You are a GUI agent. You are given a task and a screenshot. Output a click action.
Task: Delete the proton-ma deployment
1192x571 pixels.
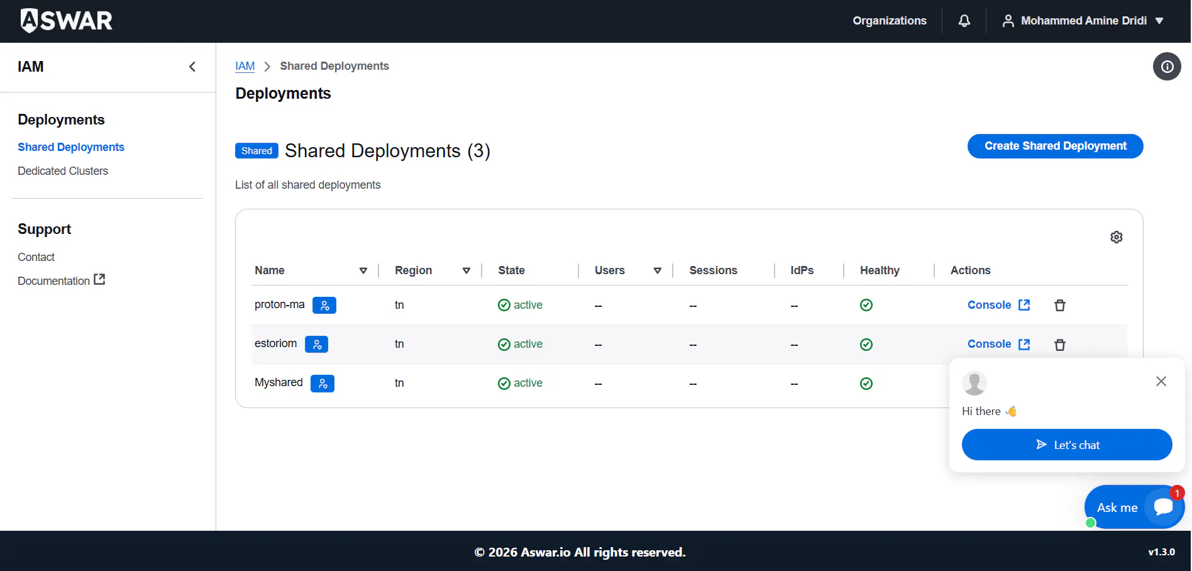point(1060,305)
